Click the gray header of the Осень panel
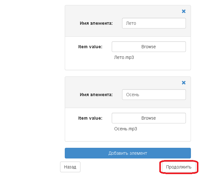The width and height of the screenshot is (200, 176). (x=128, y=92)
